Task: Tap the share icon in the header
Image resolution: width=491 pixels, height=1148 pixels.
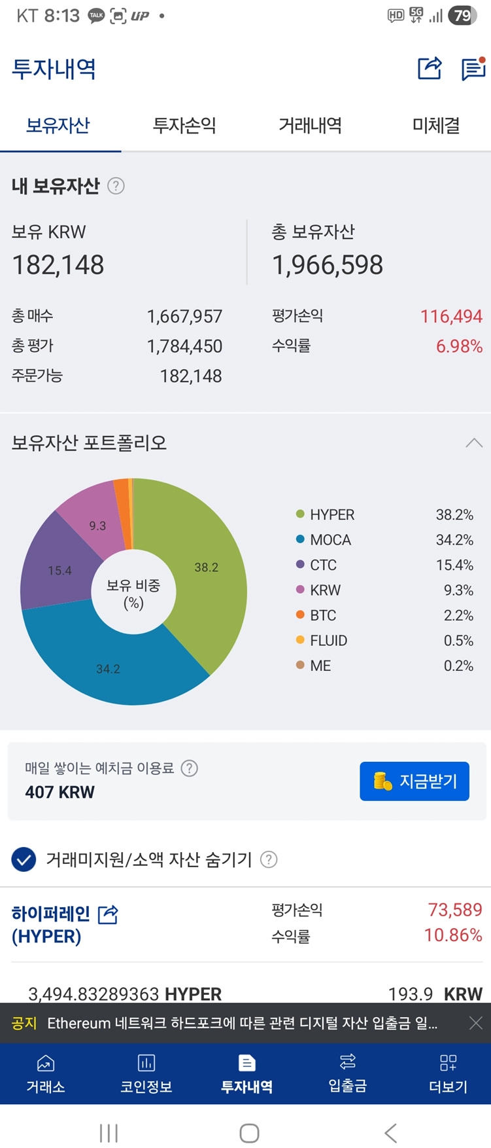Action: point(430,68)
